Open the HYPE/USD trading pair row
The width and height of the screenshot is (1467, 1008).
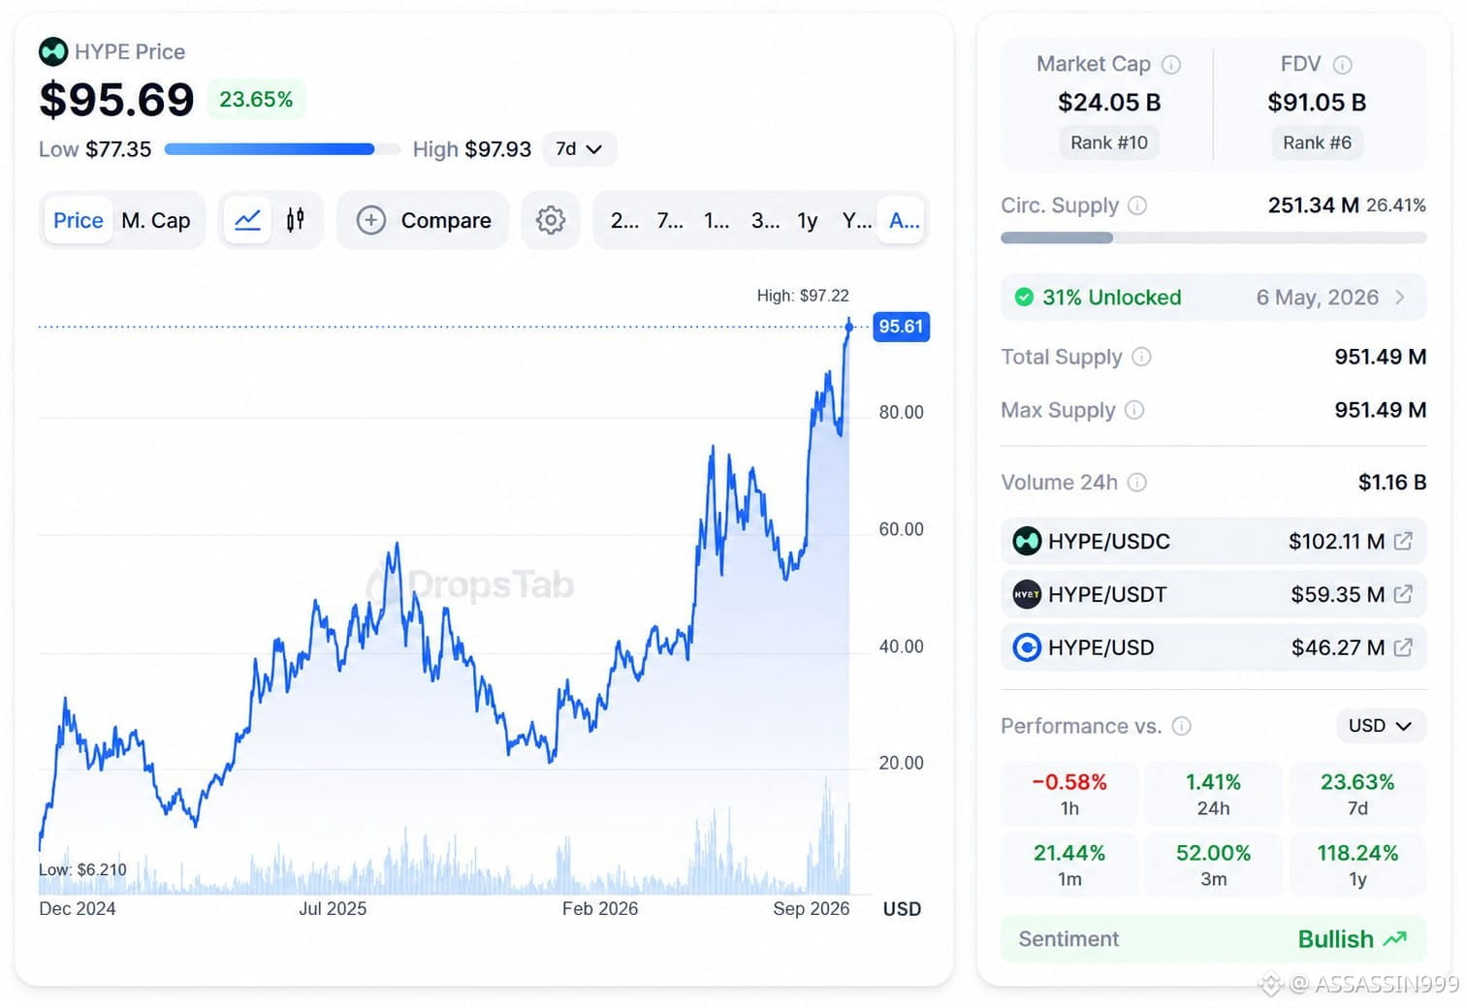[x=1213, y=647]
